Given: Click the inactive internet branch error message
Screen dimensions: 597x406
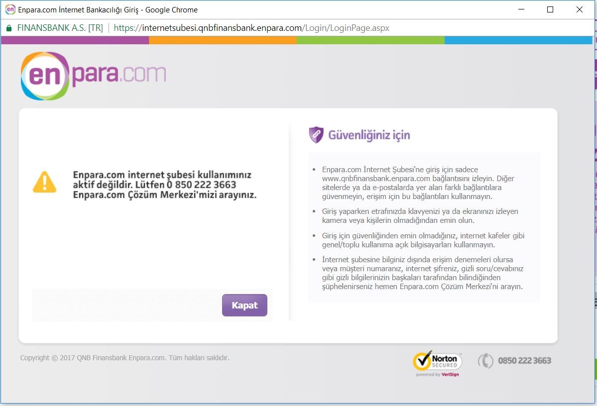Looking at the screenshot, I should [x=164, y=185].
